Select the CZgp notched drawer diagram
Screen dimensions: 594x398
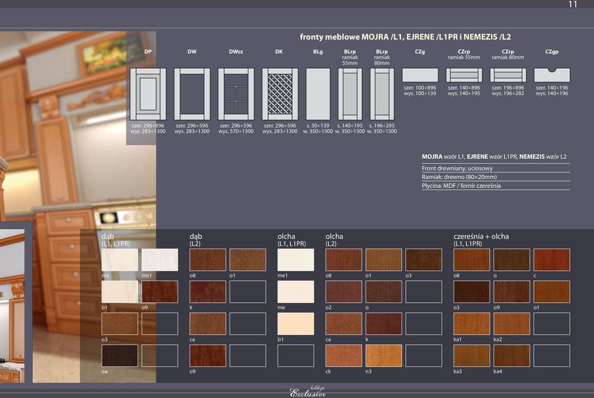[552, 75]
